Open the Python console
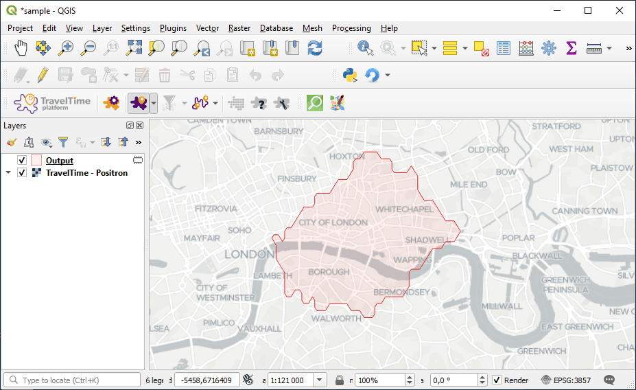 coord(350,75)
